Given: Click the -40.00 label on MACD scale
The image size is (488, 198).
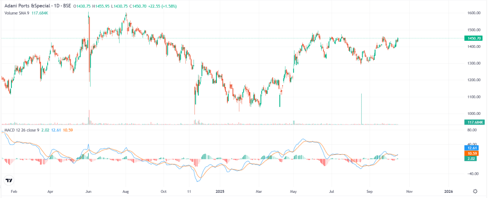Looking at the screenshot, I should click(x=473, y=174).
